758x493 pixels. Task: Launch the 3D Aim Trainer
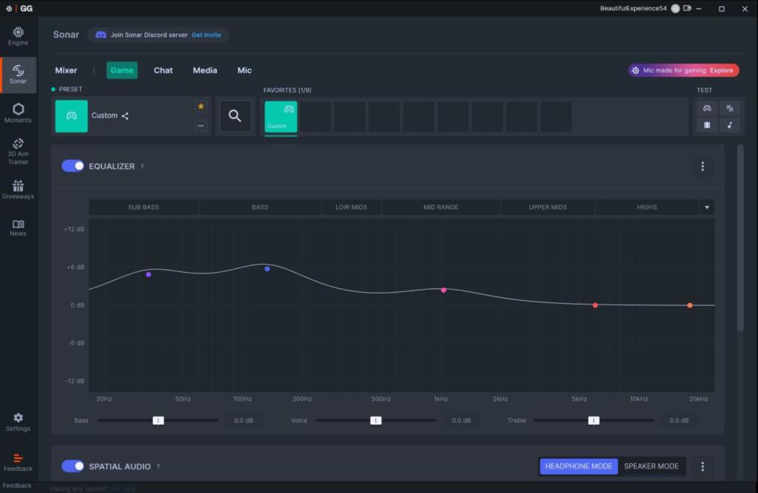pos(18,151)
